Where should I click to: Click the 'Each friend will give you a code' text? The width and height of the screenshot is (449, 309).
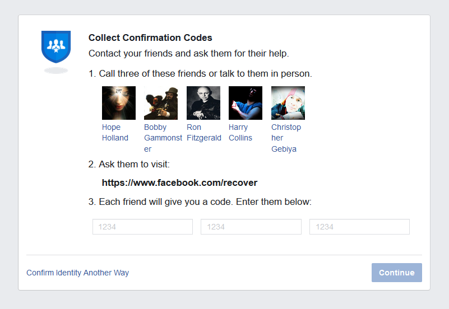pyautogui.click(x=200, y=202)
